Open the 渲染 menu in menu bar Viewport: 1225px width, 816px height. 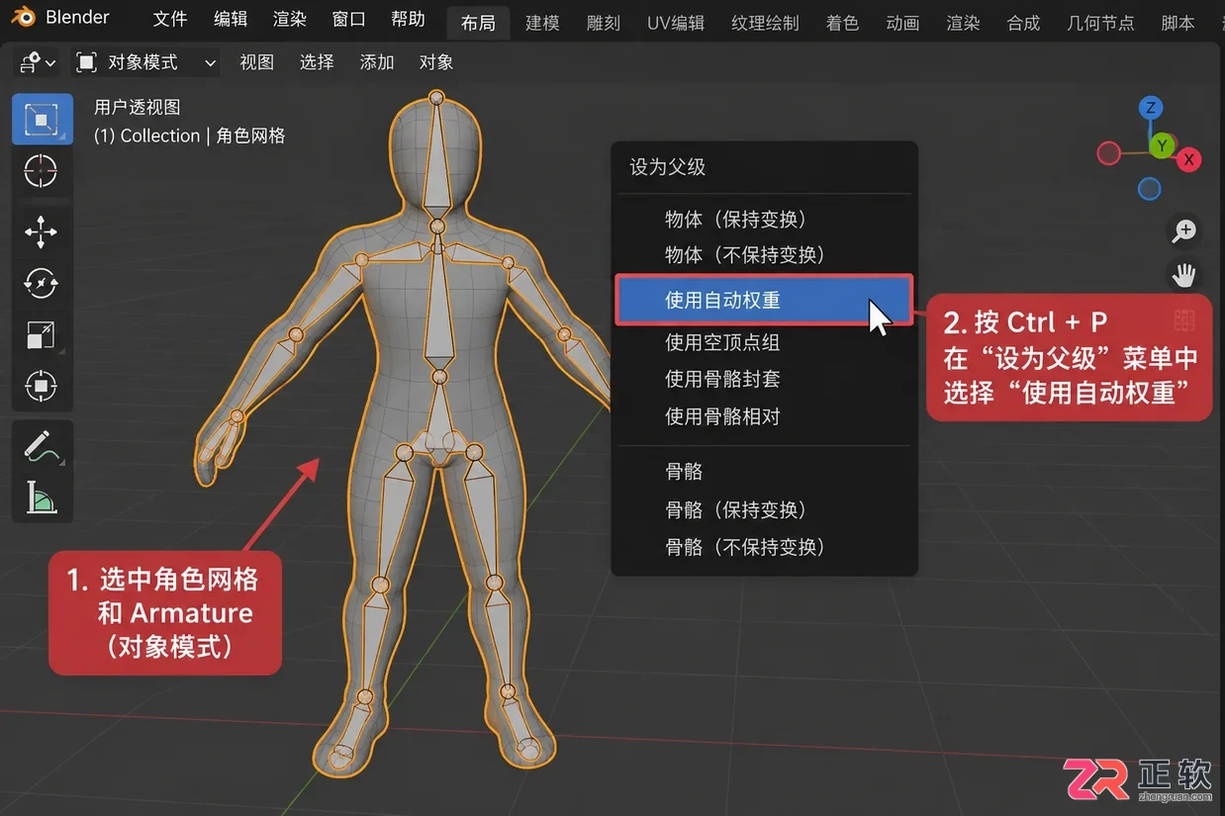290,20
